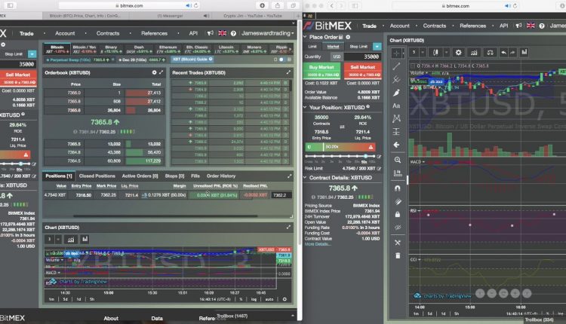Image resolution: width=566 pixels, height=324 pixels.
Task: Open the candlestick chart-style button in right chart
Action: click(x=435, y=53)
